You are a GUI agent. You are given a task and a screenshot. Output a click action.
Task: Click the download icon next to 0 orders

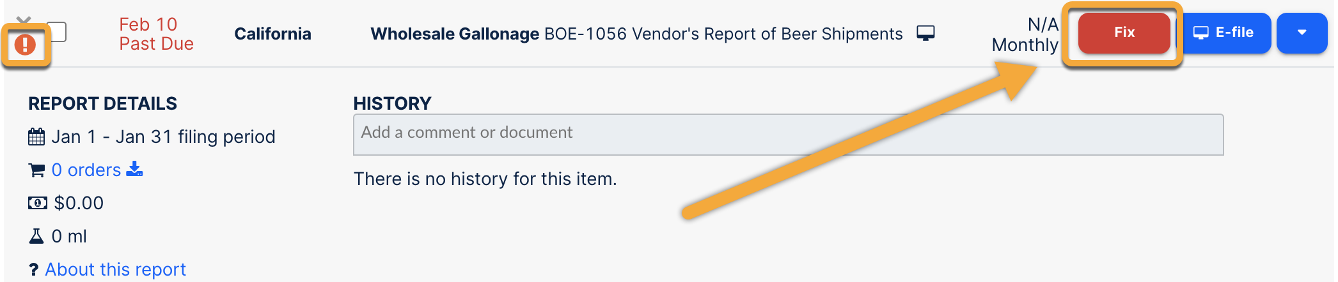click(135, 169)
